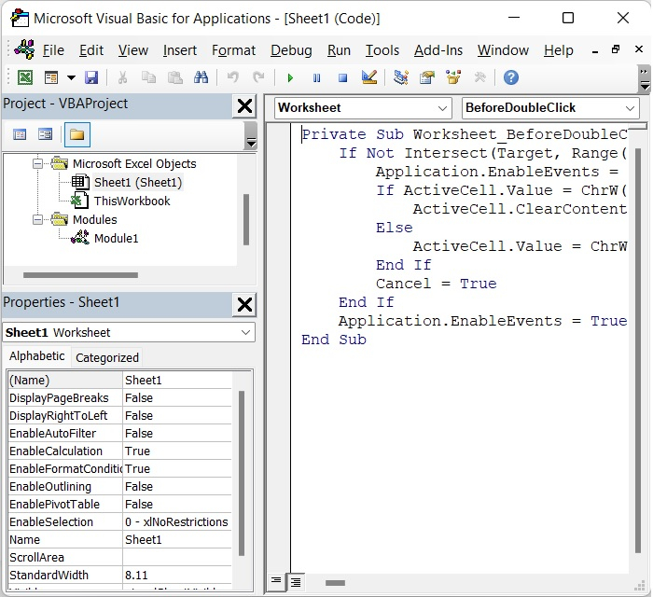Run the macro with the green play button
Viewport: 653px width, 597px height.
291,78
